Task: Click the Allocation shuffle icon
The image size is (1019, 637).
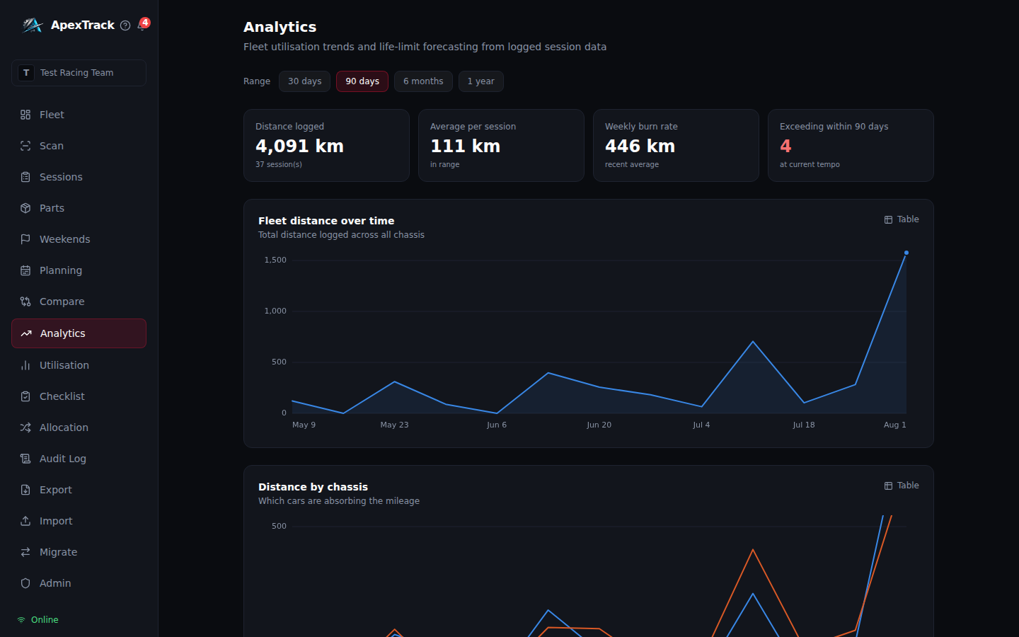Action: coord(25,427)
